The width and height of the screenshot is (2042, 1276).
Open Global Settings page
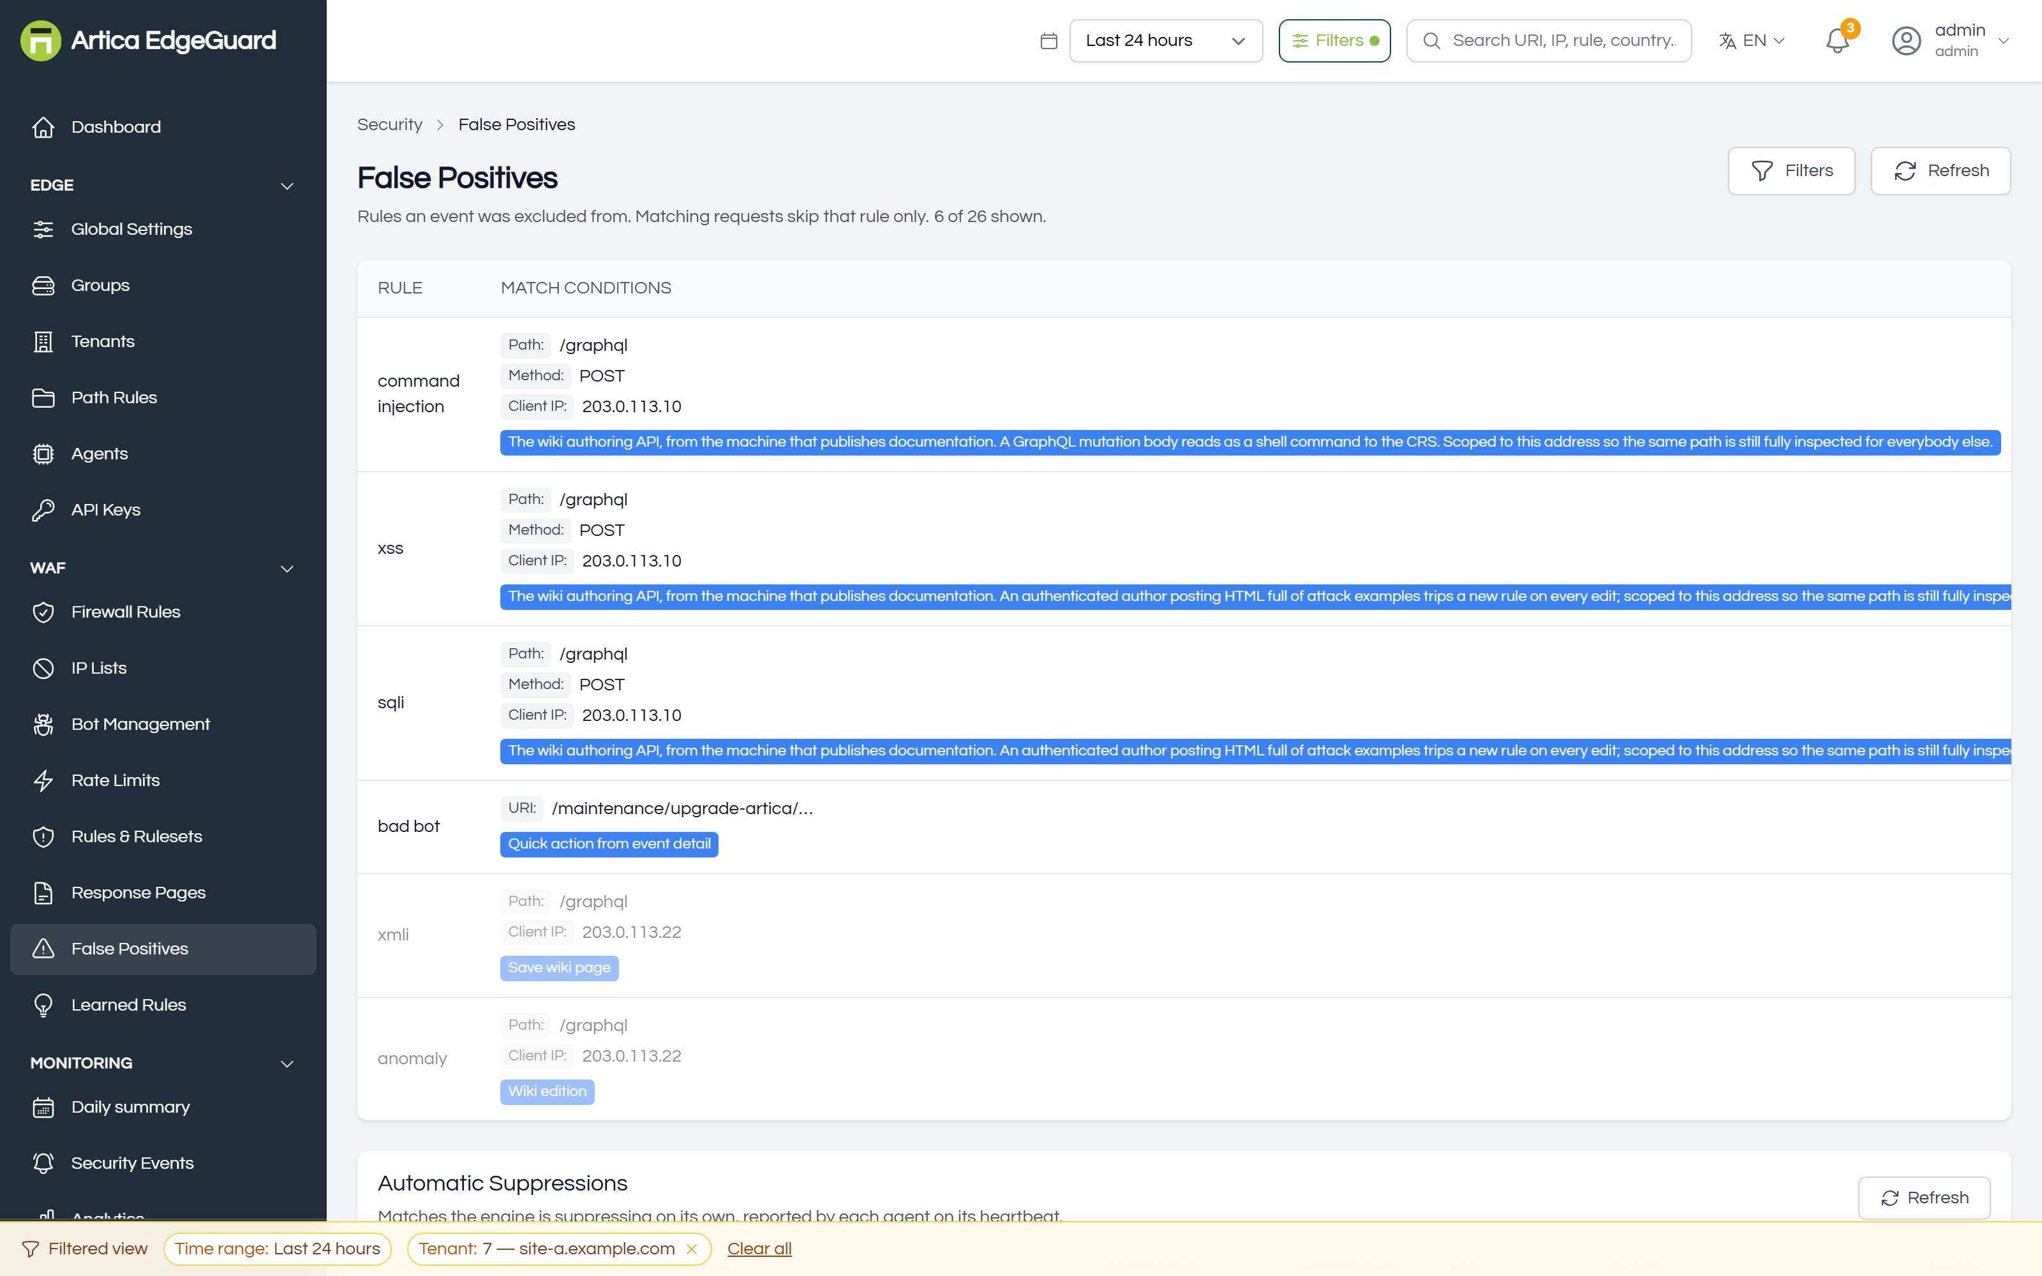coord(163,230)
